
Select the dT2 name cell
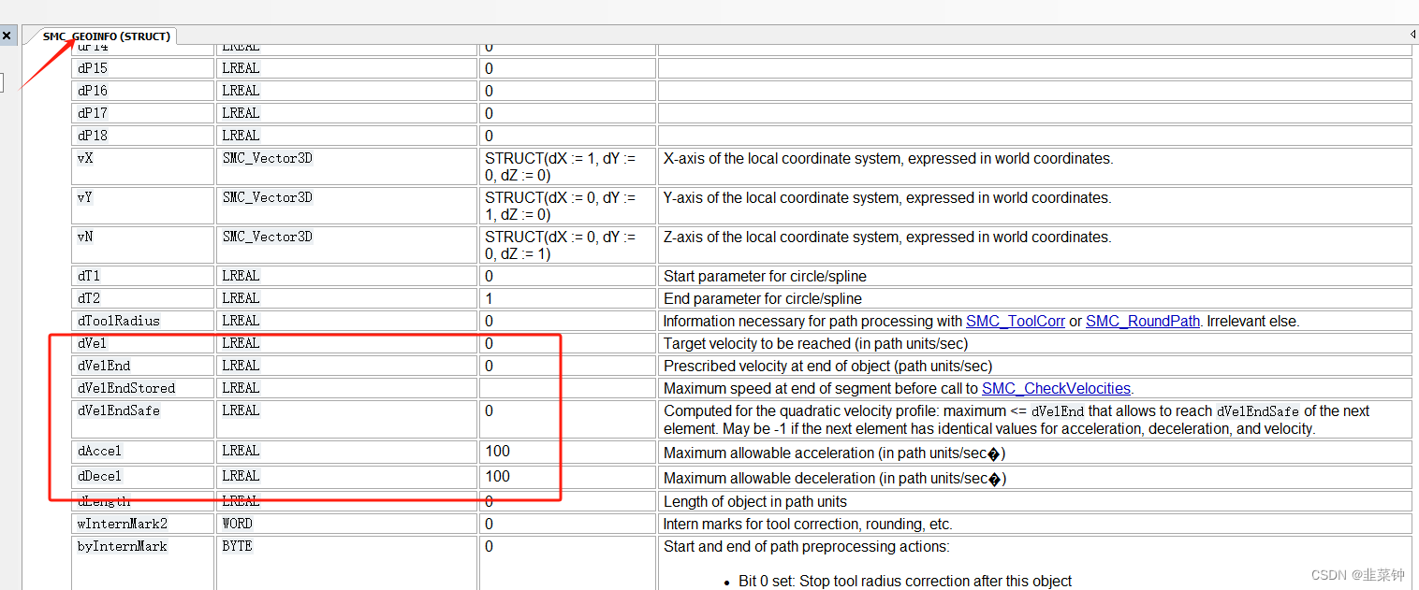[143, 298]
